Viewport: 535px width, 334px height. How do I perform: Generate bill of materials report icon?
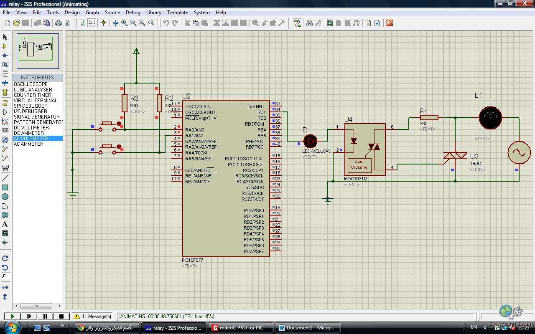pyautogui.click(x=368, y=23)
